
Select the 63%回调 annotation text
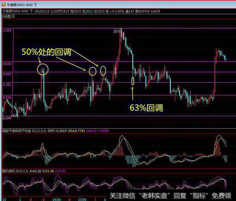coord(146,107)
